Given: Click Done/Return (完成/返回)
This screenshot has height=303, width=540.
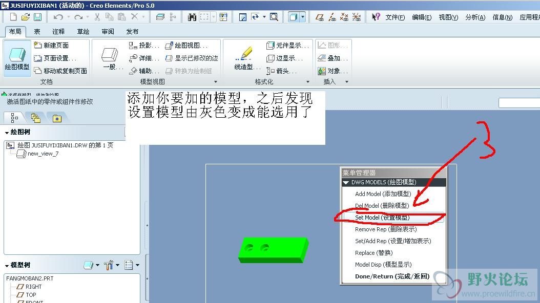Looking at the screenshot, I should click(x=393, y=276).
